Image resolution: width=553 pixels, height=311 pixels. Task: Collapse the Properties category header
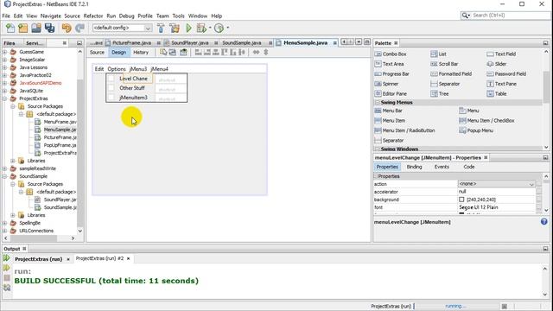tap(376, 176)
